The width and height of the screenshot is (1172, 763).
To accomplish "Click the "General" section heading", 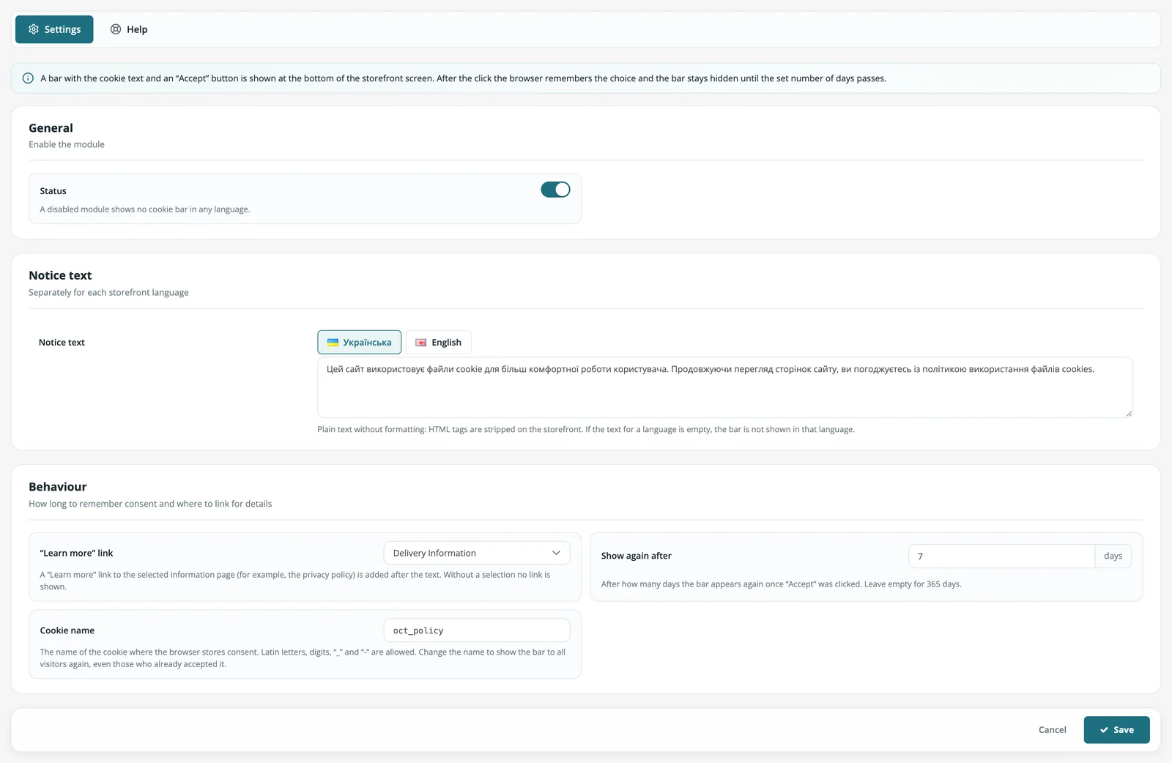I will 51,128.
